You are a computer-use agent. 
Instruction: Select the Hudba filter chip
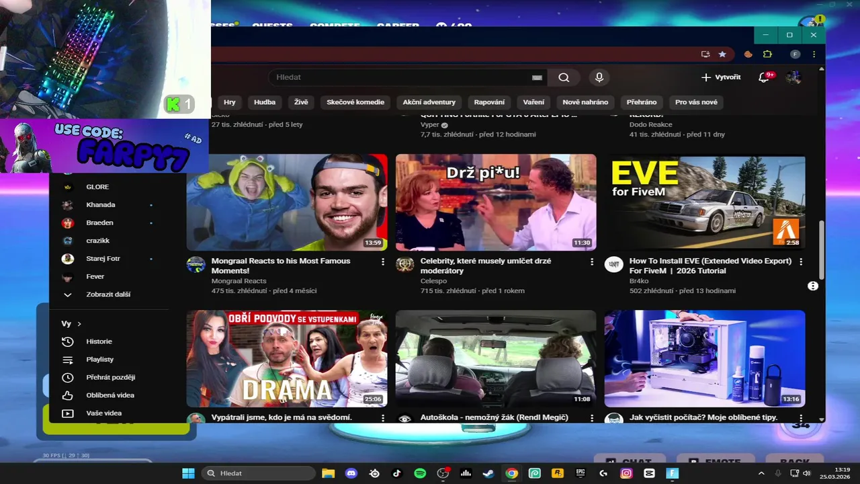coord(265,102)
